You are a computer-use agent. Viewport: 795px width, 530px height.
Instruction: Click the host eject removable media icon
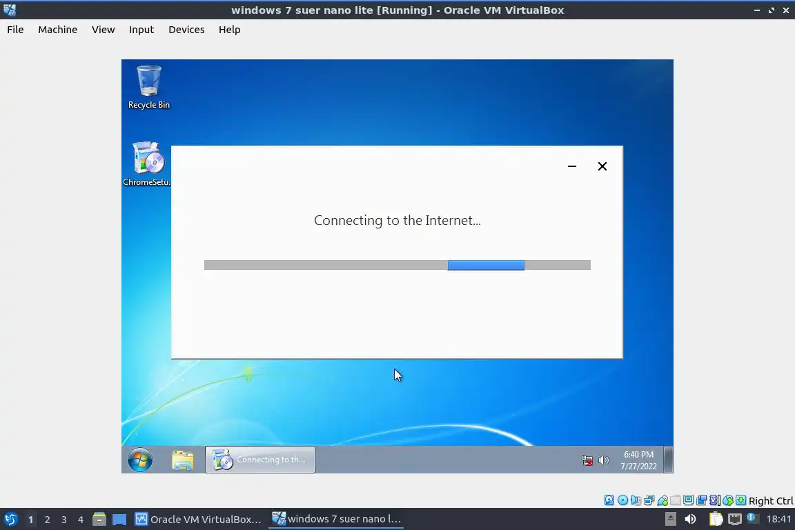670,519
